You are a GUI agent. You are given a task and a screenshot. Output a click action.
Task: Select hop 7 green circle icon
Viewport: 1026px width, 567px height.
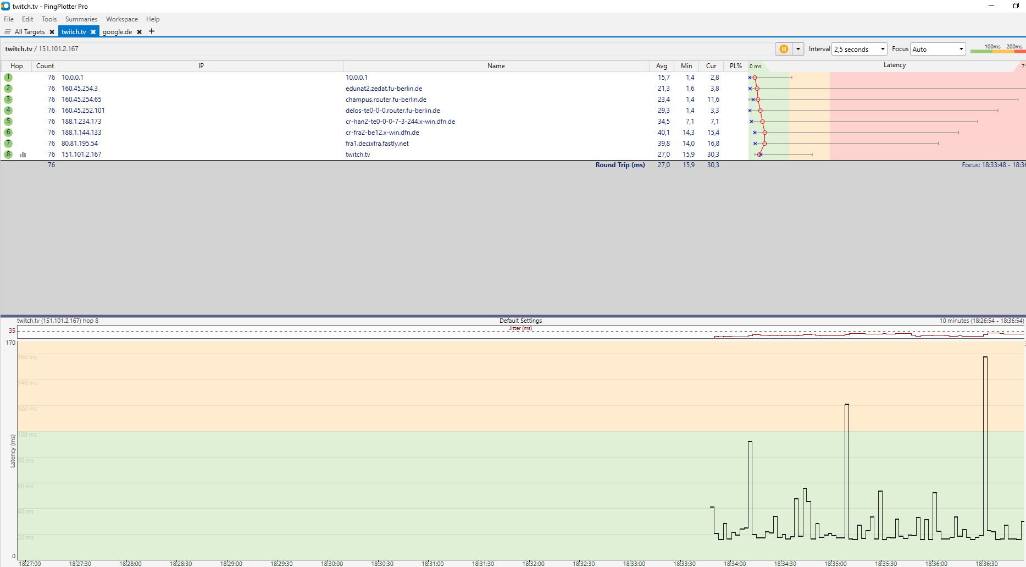[x=8, y=144]
